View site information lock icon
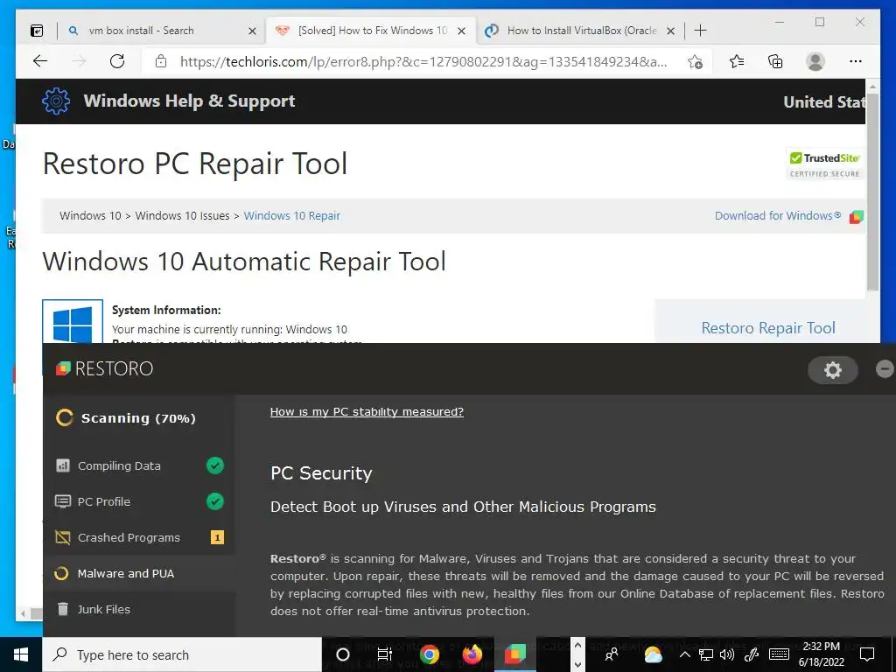 point(161,61)
